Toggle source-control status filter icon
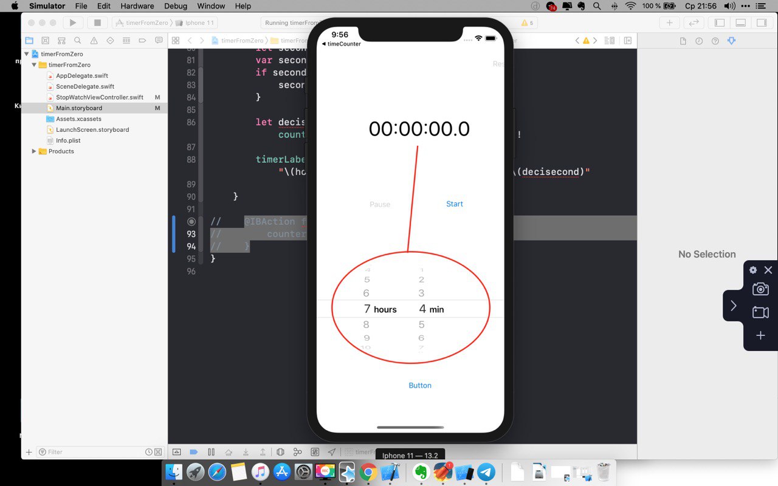Screen dimensions: 778x486 point(159,452)
